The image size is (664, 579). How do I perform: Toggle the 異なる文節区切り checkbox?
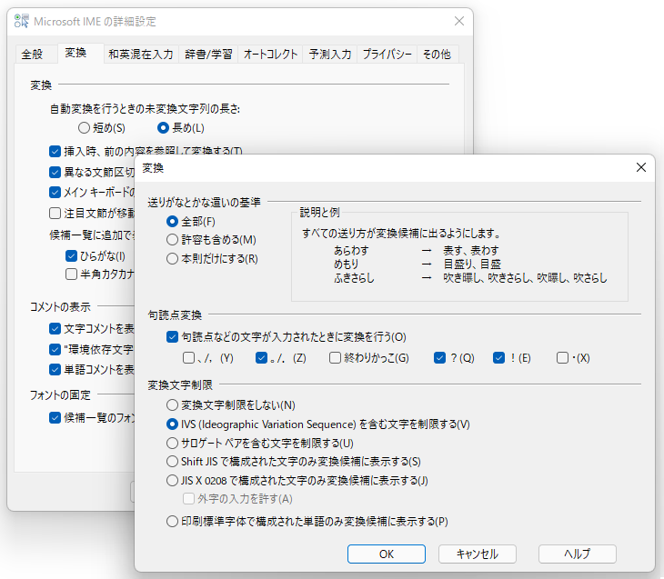coord(55,172)
